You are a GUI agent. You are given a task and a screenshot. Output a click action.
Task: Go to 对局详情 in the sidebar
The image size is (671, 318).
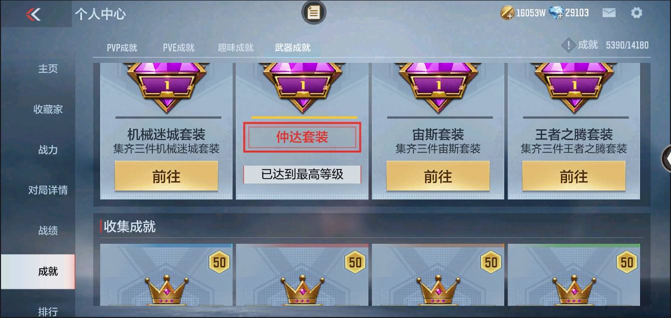[48, 190]
